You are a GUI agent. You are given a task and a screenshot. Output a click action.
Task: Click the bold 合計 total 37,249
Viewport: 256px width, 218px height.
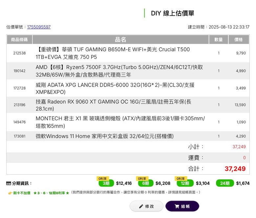(235, 169)
